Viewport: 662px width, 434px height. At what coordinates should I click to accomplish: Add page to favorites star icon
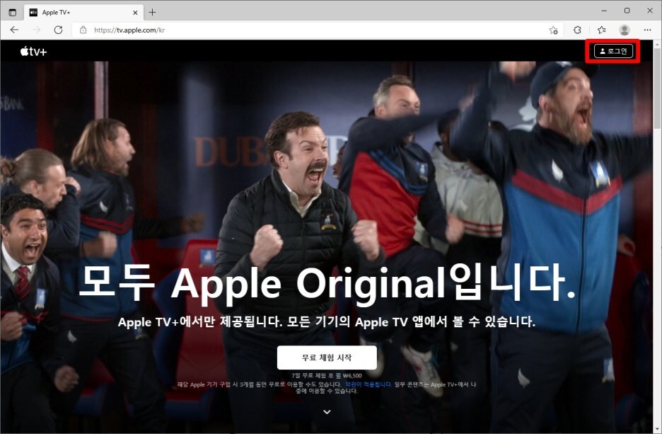[554, 30]
